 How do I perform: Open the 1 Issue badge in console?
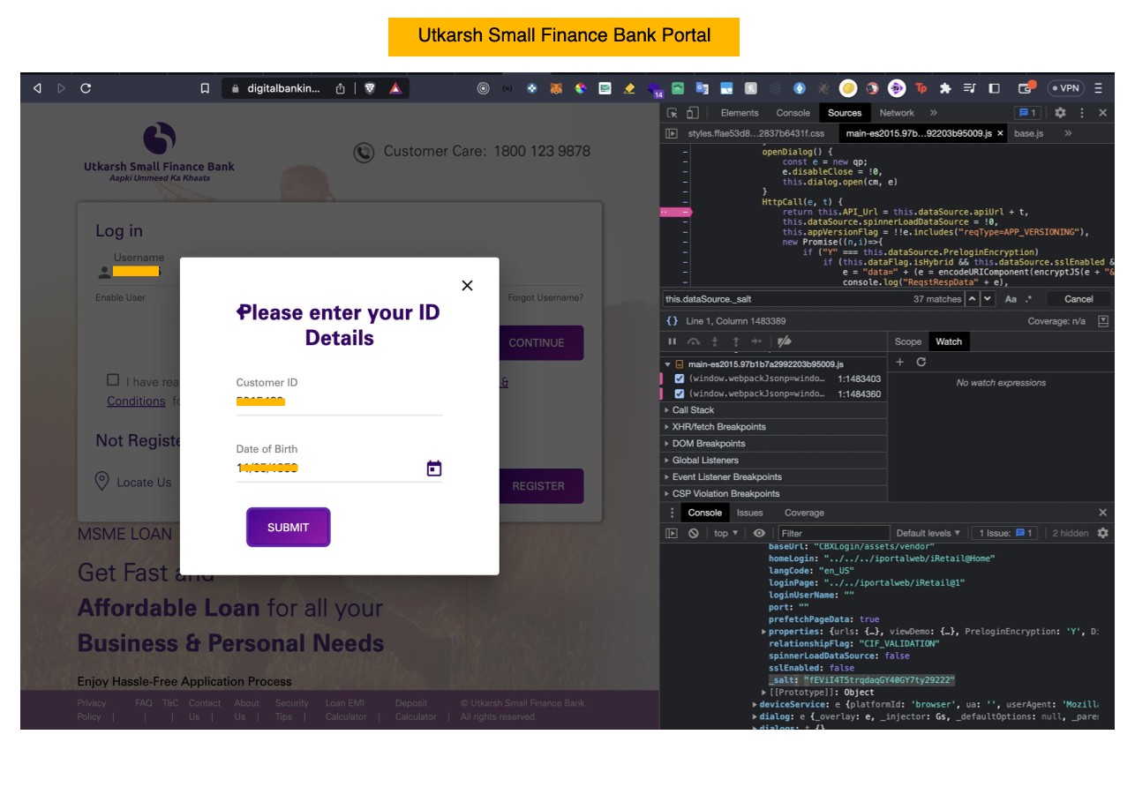[1004, 533]
